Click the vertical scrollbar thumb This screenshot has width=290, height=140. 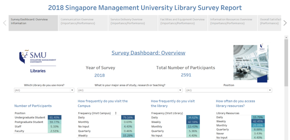286,63
